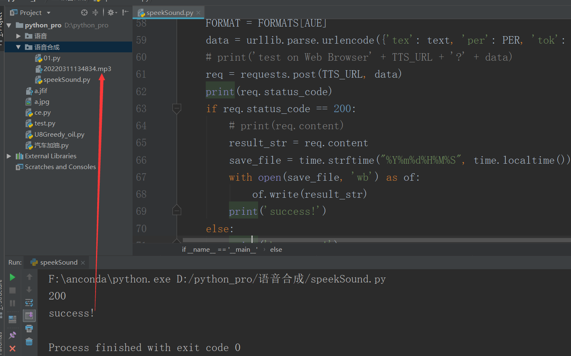571x356 pixels.
Task: Click the Collapse All icon in Project panel
Action: pyautogui.click(x=96, y=12)
